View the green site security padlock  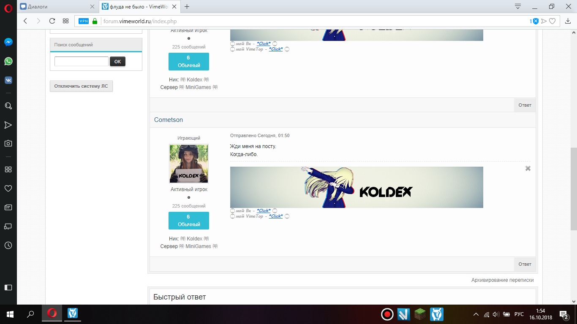coord(95,21)
